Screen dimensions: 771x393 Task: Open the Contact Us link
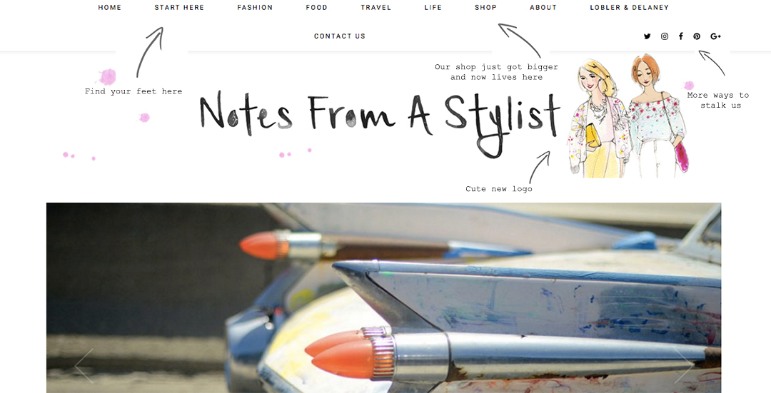tap(339, 36)
